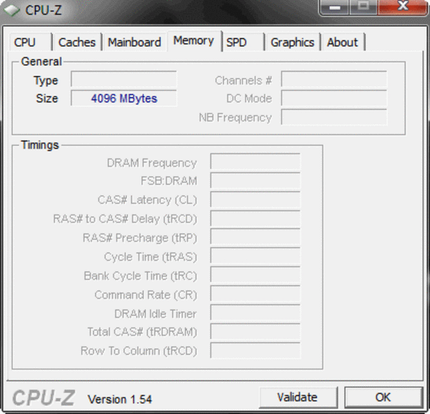The image size is (430, 414).
Task: Click the Memory tab
Action: (x=194, y=41)
